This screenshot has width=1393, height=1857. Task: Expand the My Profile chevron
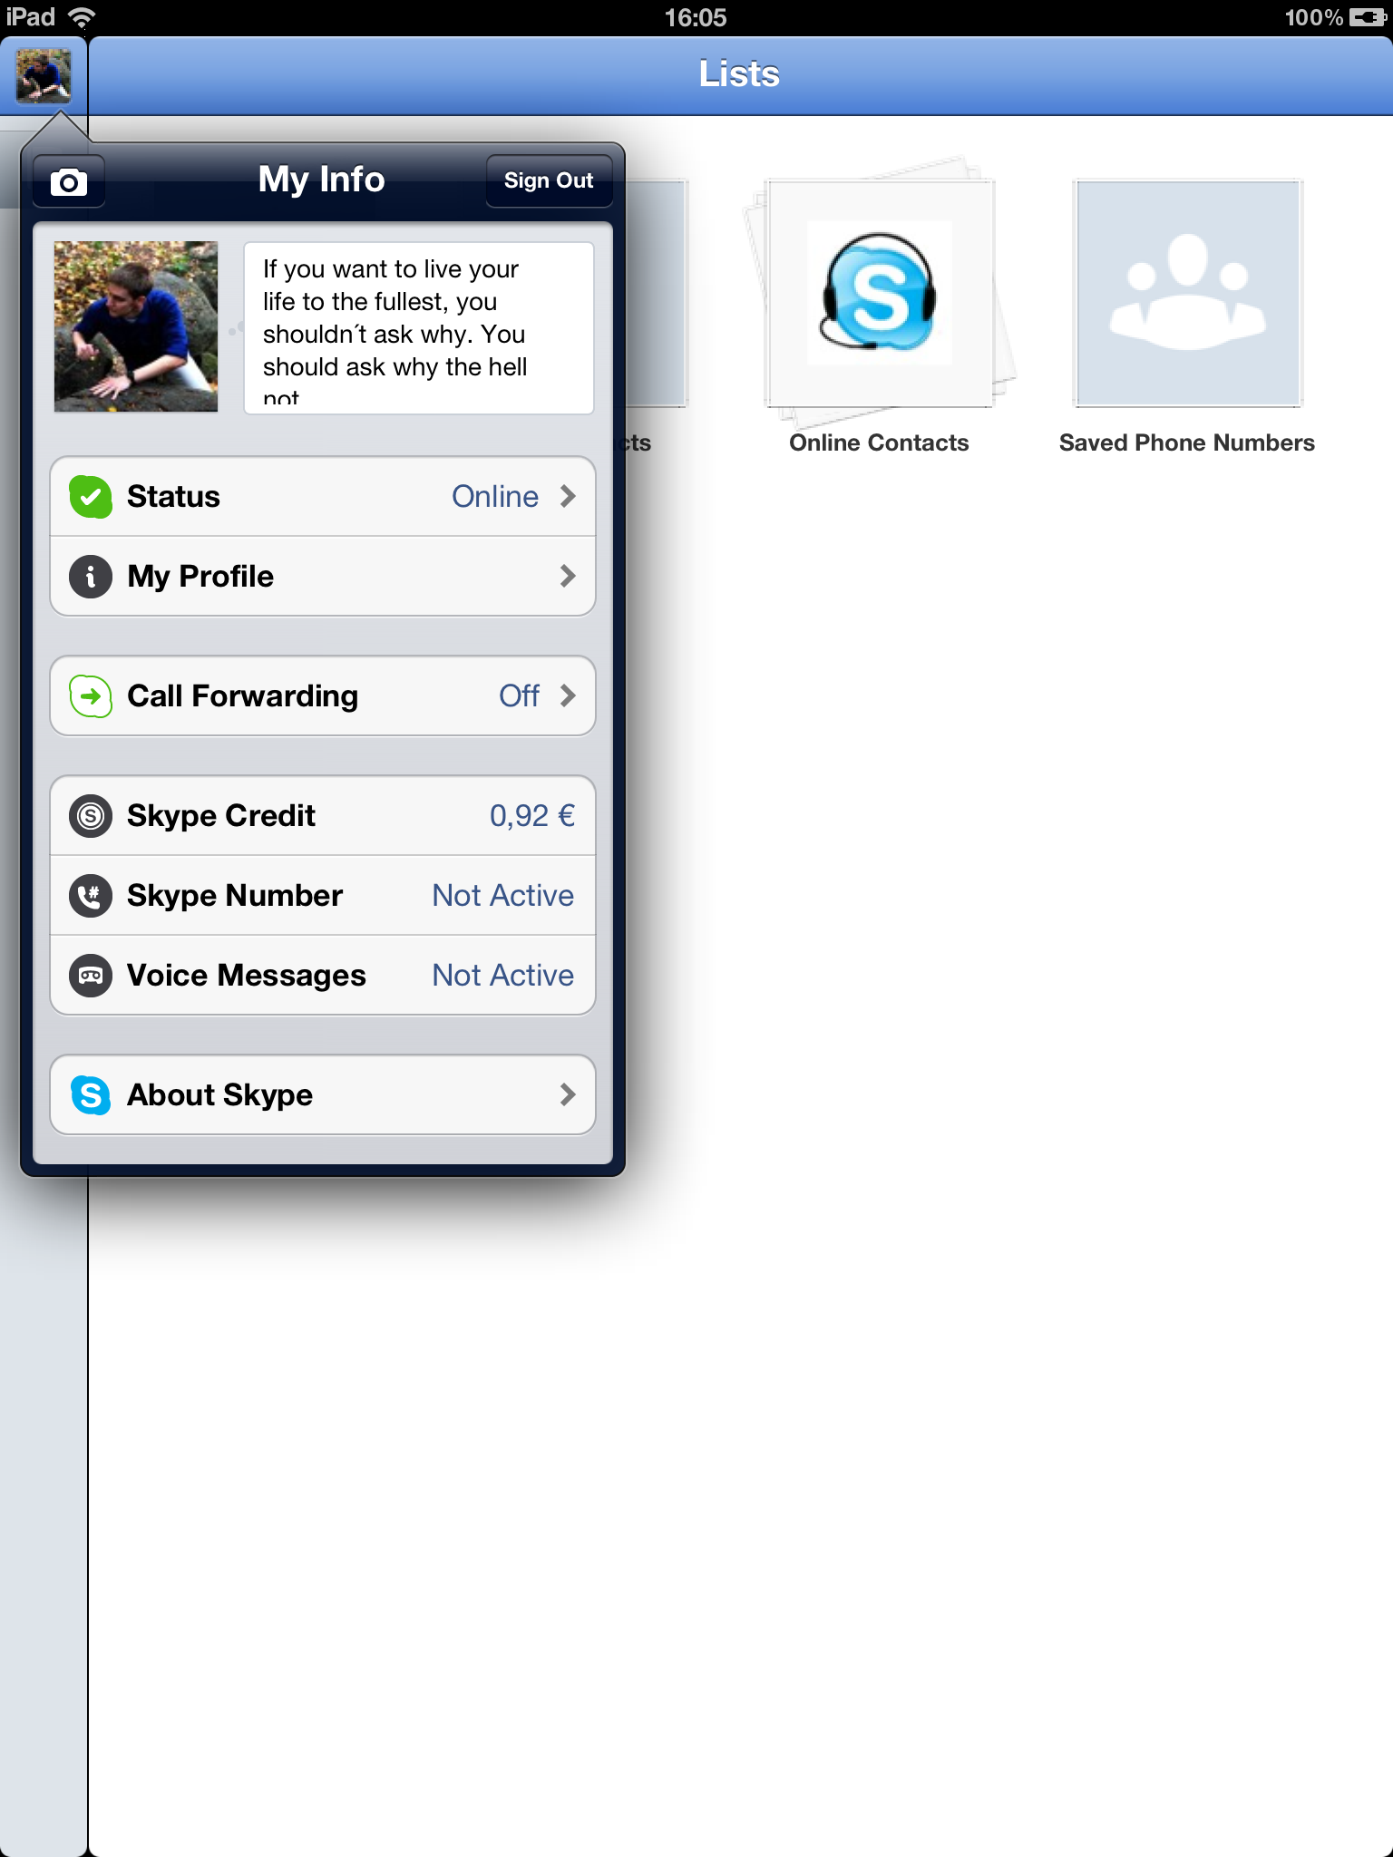[x=568, y=577]
